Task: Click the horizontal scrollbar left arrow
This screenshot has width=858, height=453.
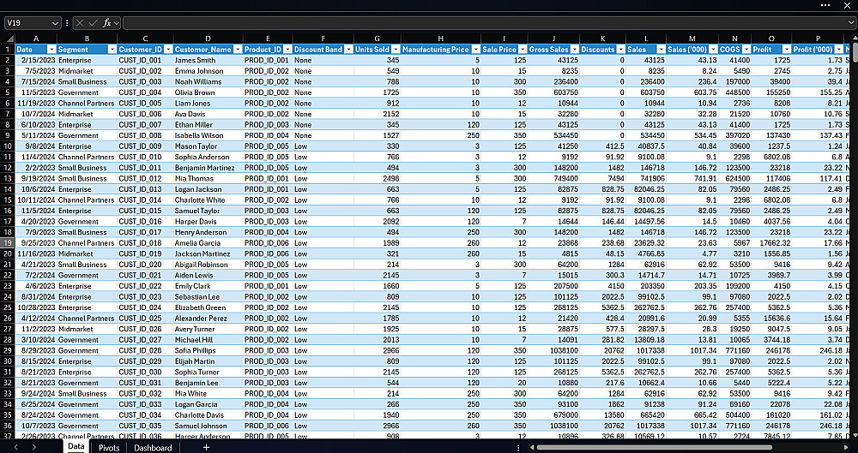Action: click(x=532, y=448)
